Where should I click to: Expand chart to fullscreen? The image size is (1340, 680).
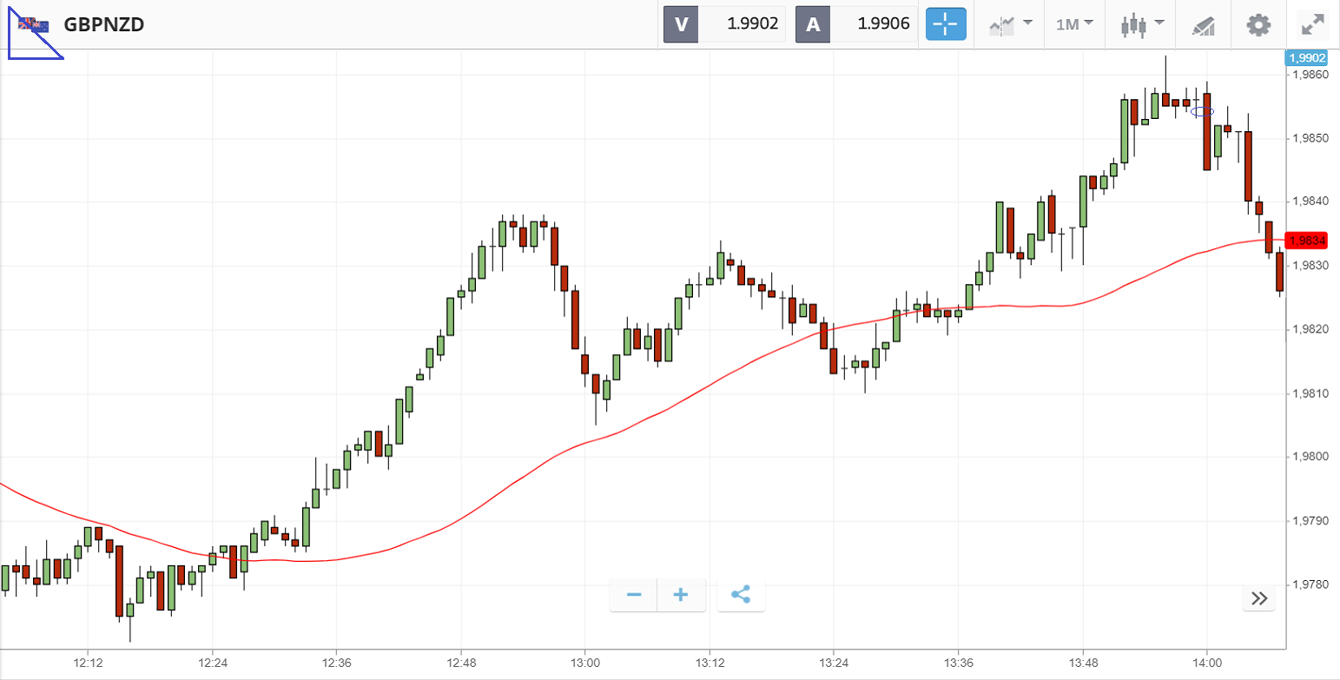[x=1311, y=24]
